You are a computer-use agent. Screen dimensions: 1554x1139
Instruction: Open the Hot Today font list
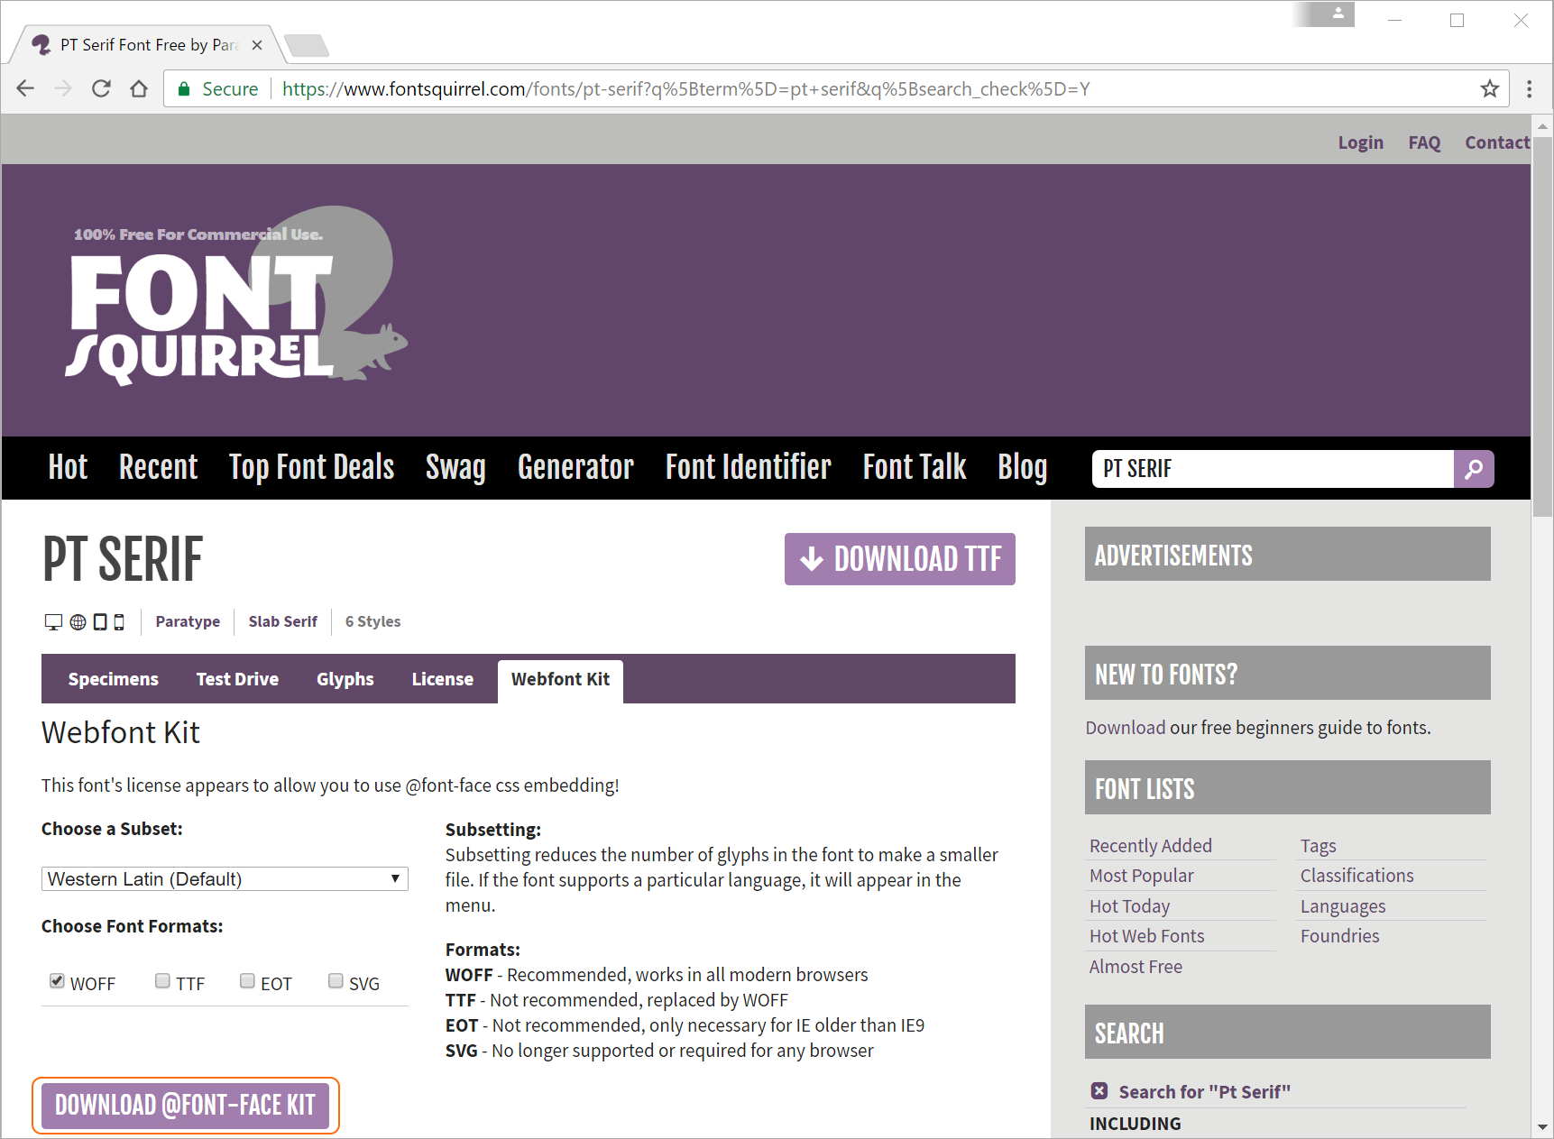point(1130,906)
